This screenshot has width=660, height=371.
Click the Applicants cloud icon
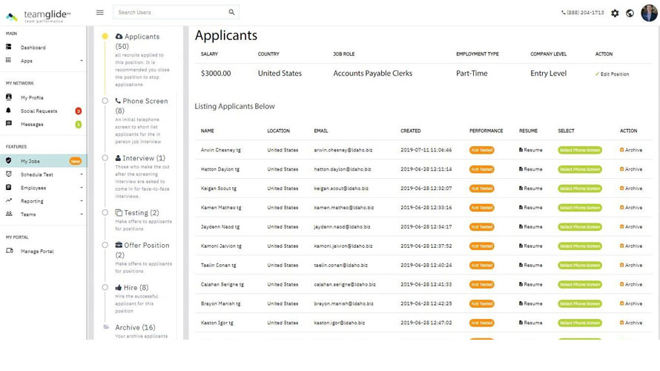119,36
